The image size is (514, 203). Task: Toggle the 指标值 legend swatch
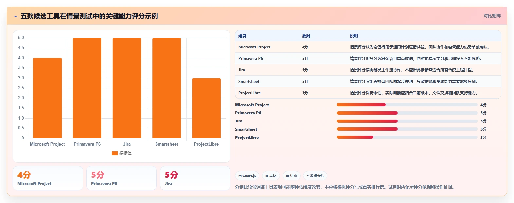115,153
